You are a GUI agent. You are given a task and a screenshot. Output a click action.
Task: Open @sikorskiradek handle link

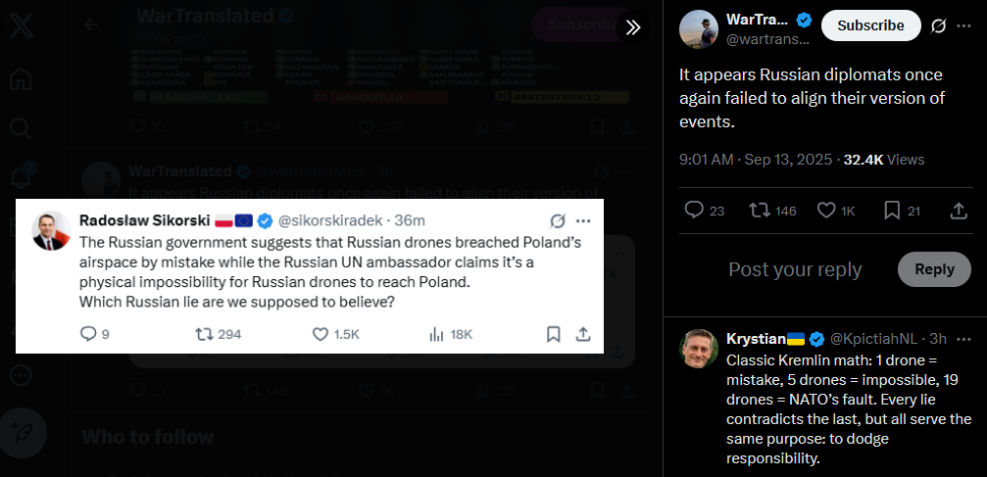tap(330, 220)
